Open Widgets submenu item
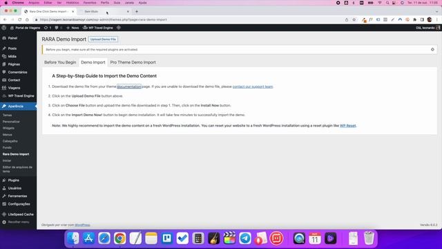442x249 pixels. pyautogui.click(x=8, y=128)
